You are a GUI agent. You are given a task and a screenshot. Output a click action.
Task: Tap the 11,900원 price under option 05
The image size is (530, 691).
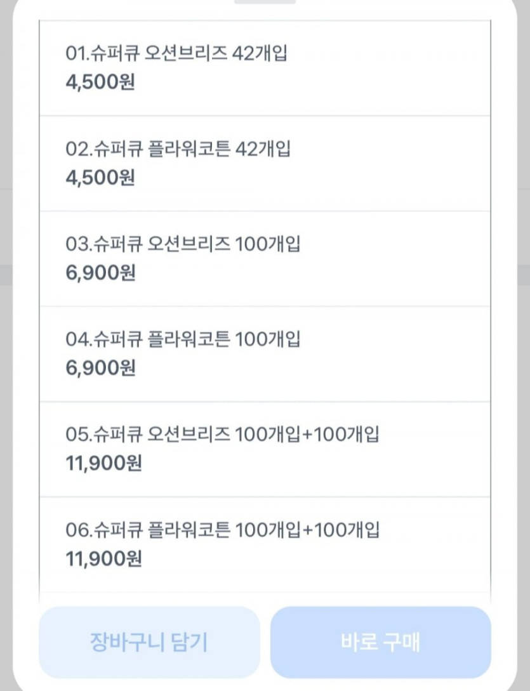(x=103, y=464)
